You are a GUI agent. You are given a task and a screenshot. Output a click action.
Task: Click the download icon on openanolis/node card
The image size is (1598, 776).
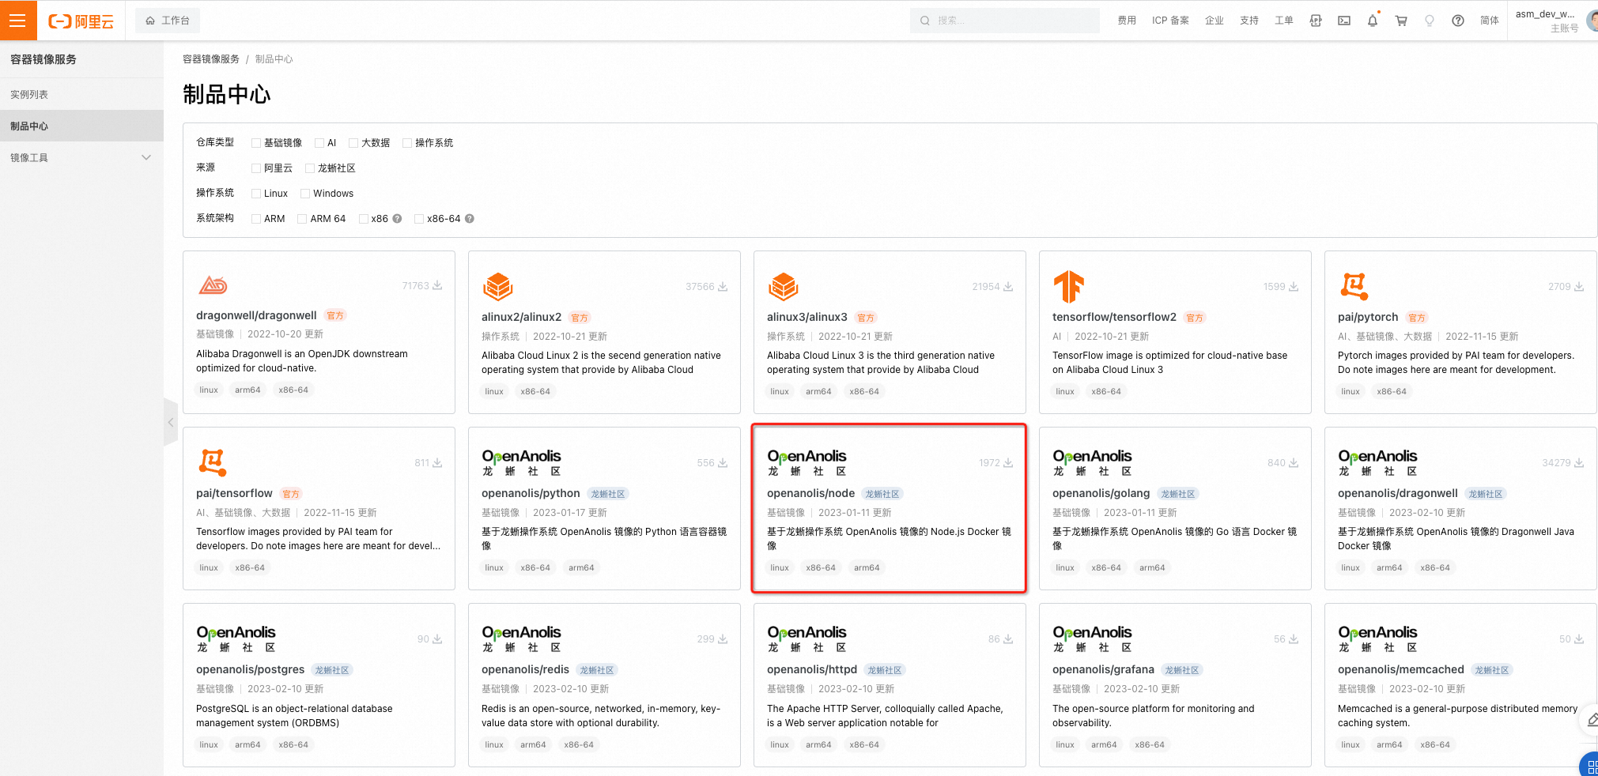click(x=1008, y=463)
